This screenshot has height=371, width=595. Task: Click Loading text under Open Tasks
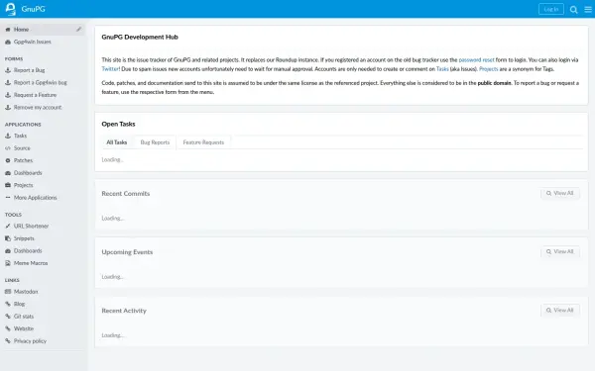coord(112,159)
